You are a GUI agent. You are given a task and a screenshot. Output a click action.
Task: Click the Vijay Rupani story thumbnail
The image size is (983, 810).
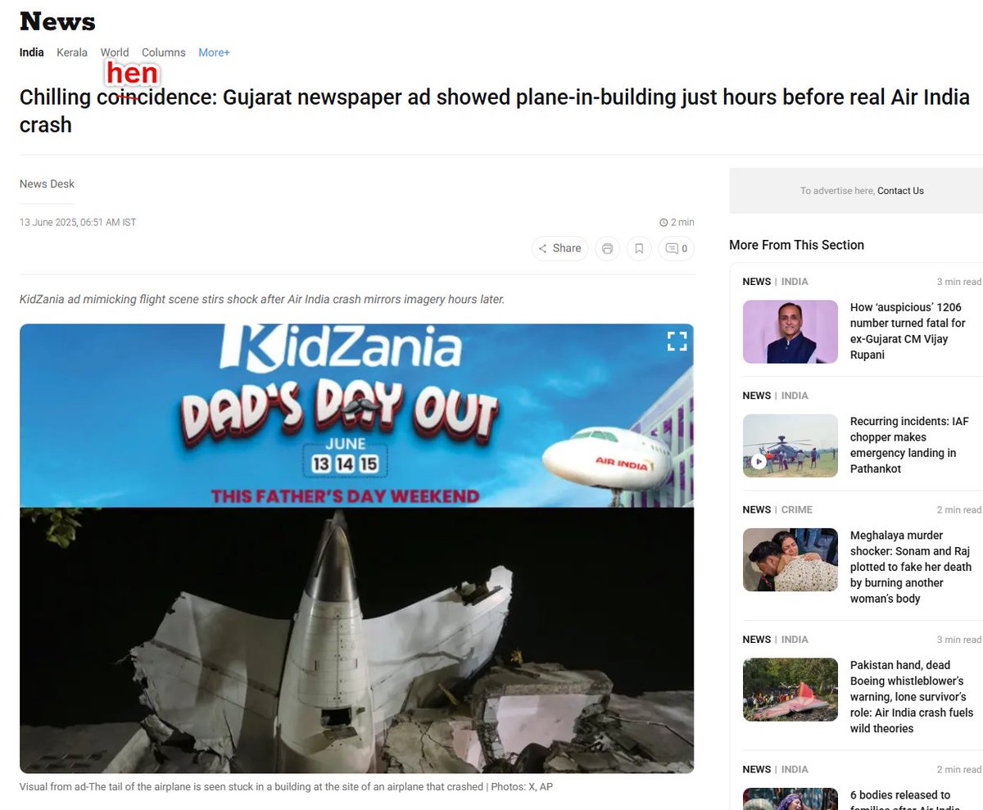(790, 332)
